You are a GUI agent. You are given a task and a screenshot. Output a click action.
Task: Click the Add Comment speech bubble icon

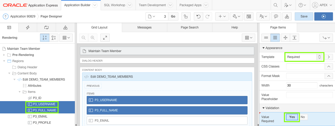(276, 16)
